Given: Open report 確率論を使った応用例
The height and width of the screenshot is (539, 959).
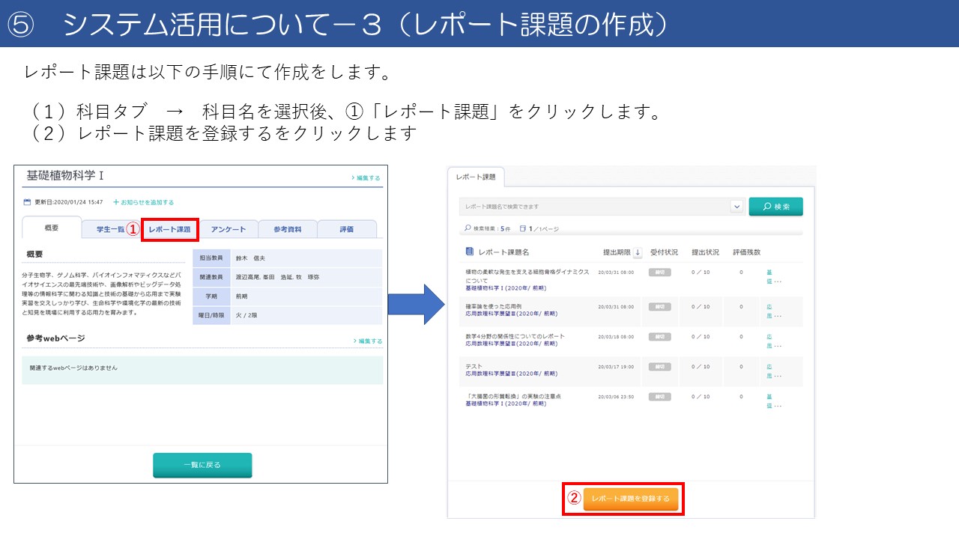Looking at the screenshot, I should point(493,307).
